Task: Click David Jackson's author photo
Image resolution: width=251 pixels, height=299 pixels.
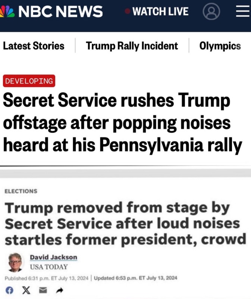Action: click(16, 262)
